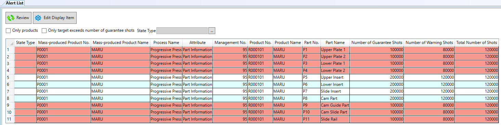Click Total Number of Shots header
This screenshot has width=501, height=125.
[476, 43]
